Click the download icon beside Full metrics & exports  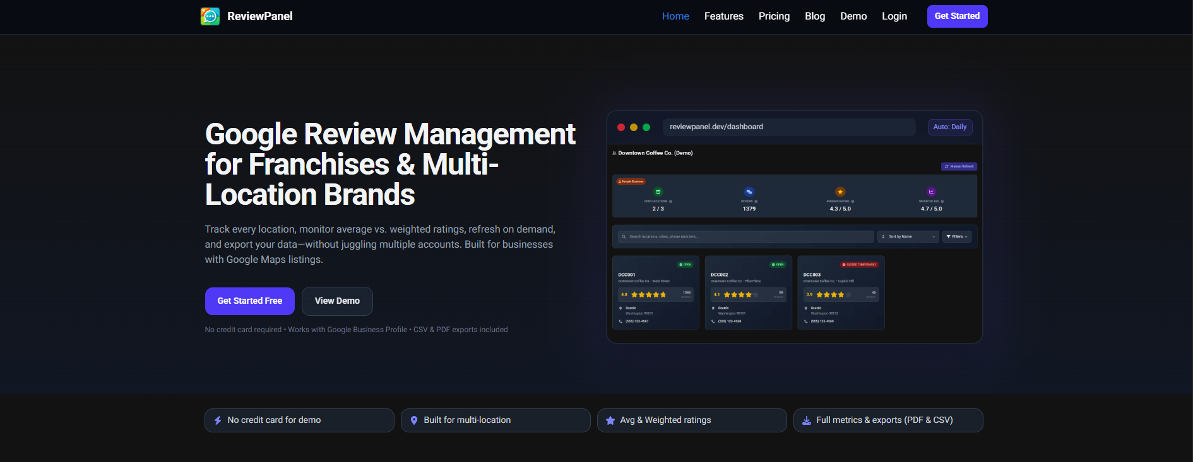[807, 420]
